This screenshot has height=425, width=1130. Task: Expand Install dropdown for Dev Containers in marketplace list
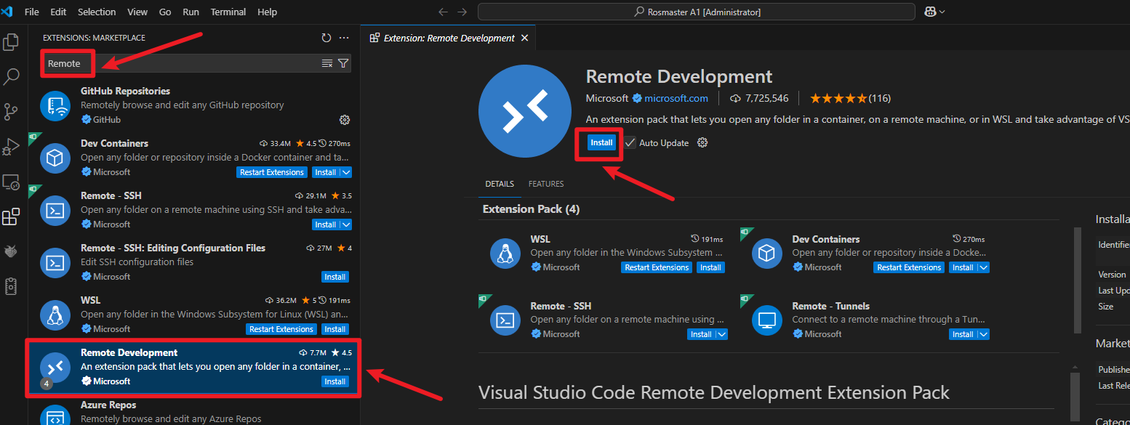346,172
